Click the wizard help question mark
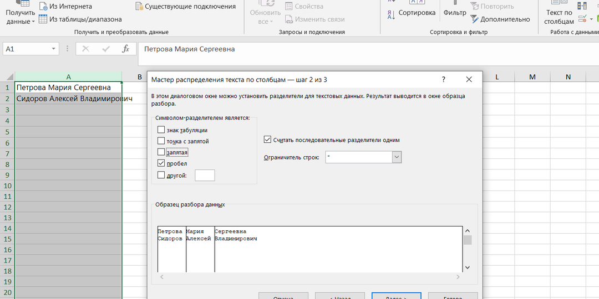 (x=444, y=79)
